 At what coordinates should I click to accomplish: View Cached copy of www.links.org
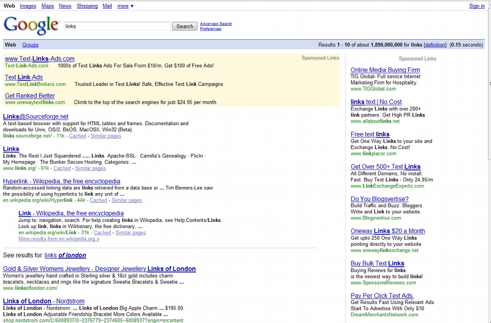62,168
